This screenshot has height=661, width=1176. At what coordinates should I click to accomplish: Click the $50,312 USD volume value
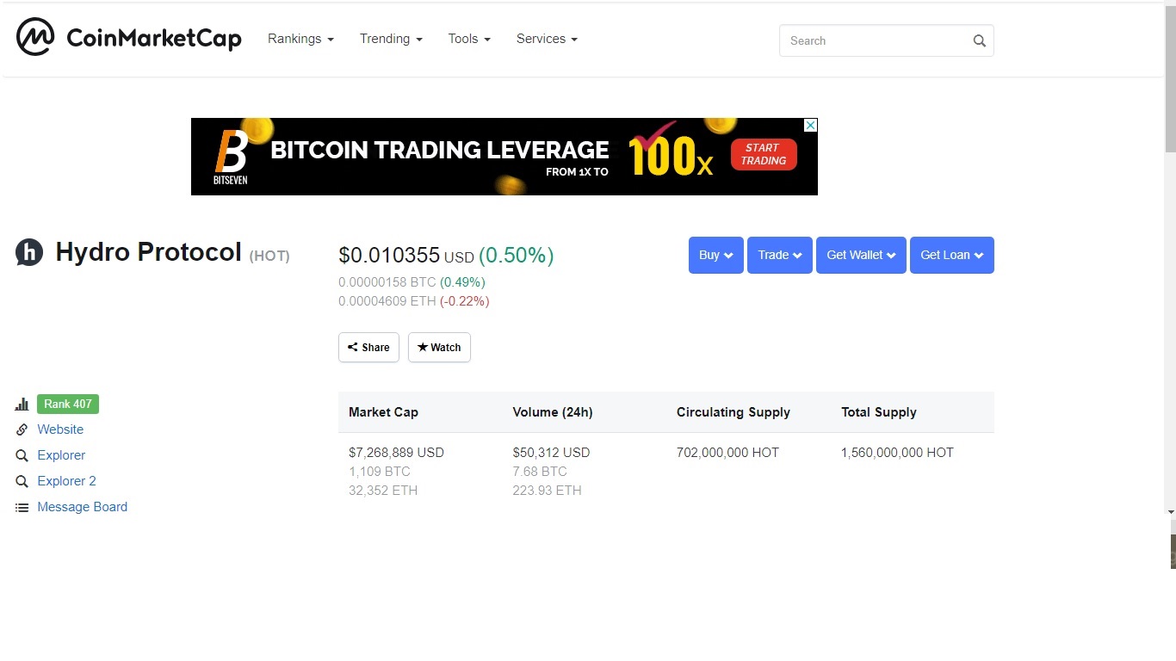(551, 453)
